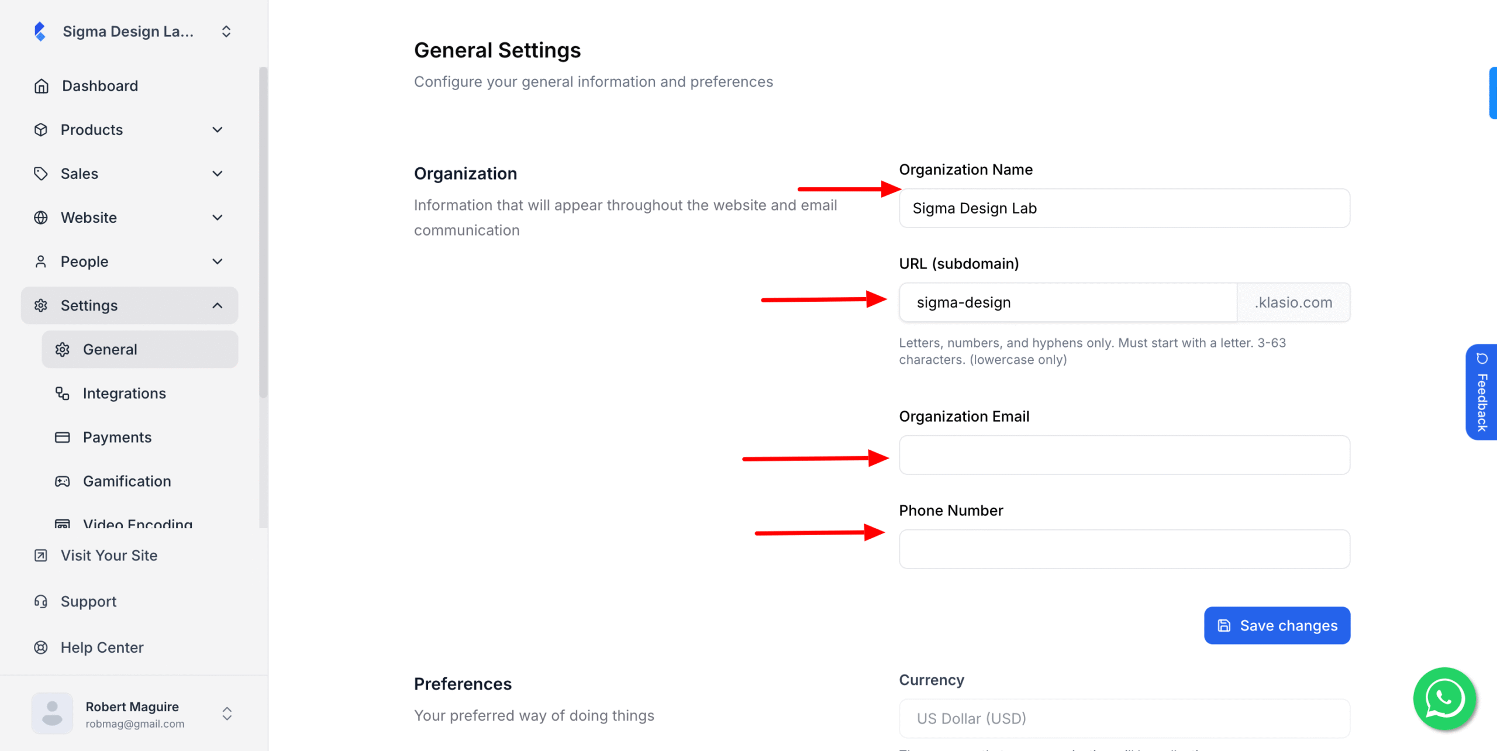Click the Save changes button
This screenshot has width=1497, height=751.
point(1277,625)
